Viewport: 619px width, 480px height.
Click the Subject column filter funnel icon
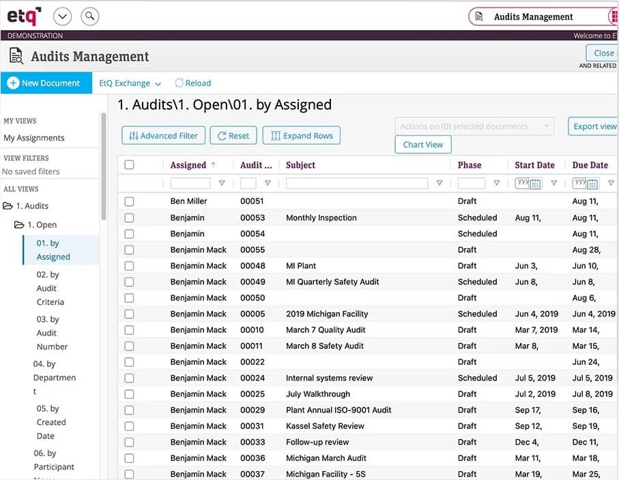coord(439,183)
